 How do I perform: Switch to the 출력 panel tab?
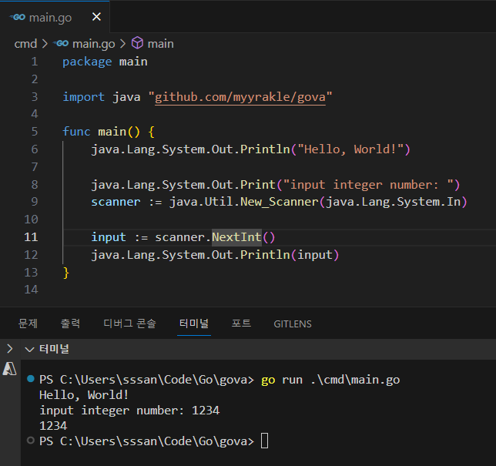[x=70, y=324]
